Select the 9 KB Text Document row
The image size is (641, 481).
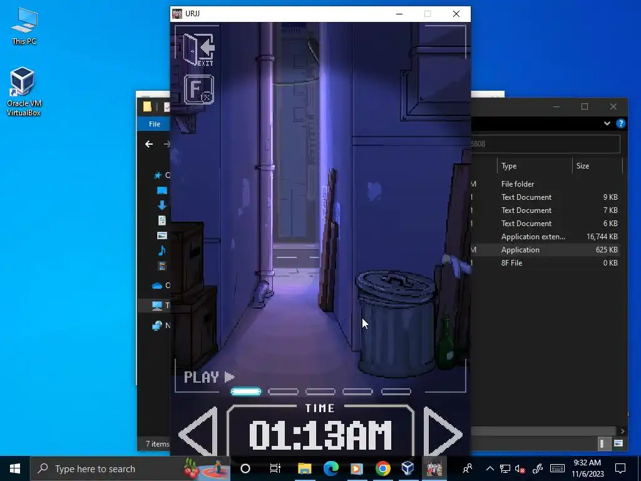coord(546,197)
